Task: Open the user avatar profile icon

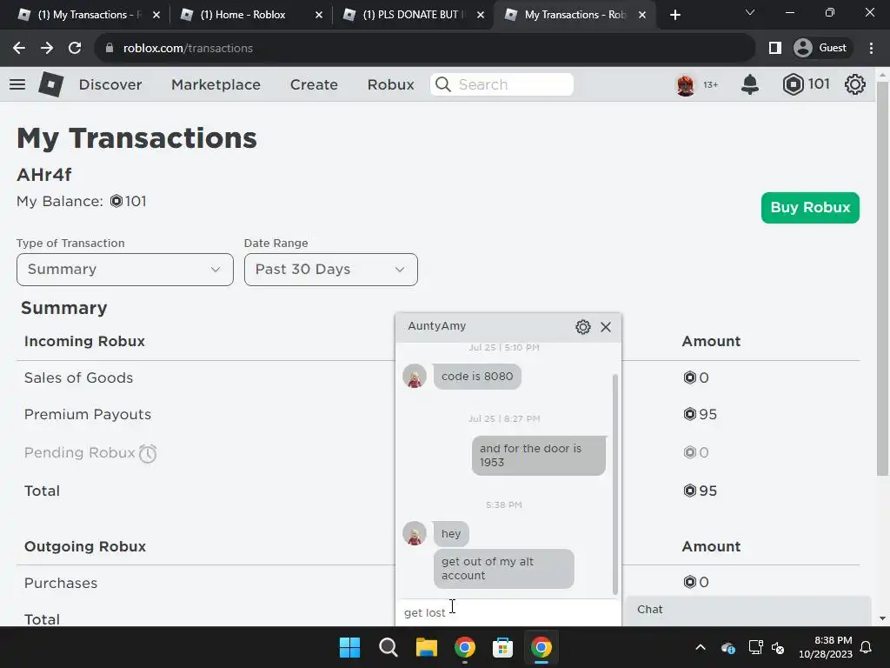Action: pyautogui.click(x=686, y=84)
